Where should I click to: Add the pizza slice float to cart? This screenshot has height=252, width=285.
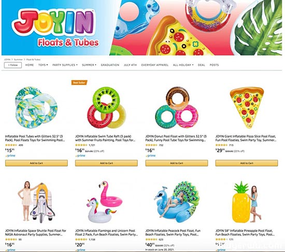(247, 163)
